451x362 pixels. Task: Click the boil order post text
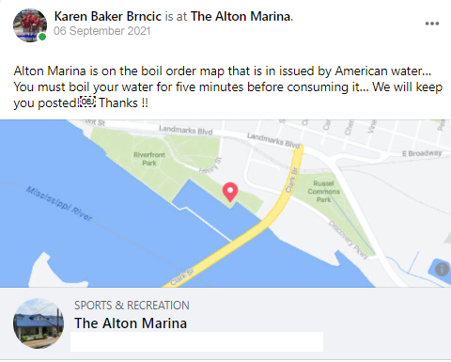pos(228,87)
